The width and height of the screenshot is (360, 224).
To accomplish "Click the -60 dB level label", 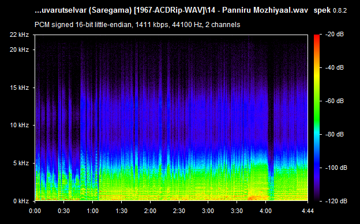I will 335,101.
